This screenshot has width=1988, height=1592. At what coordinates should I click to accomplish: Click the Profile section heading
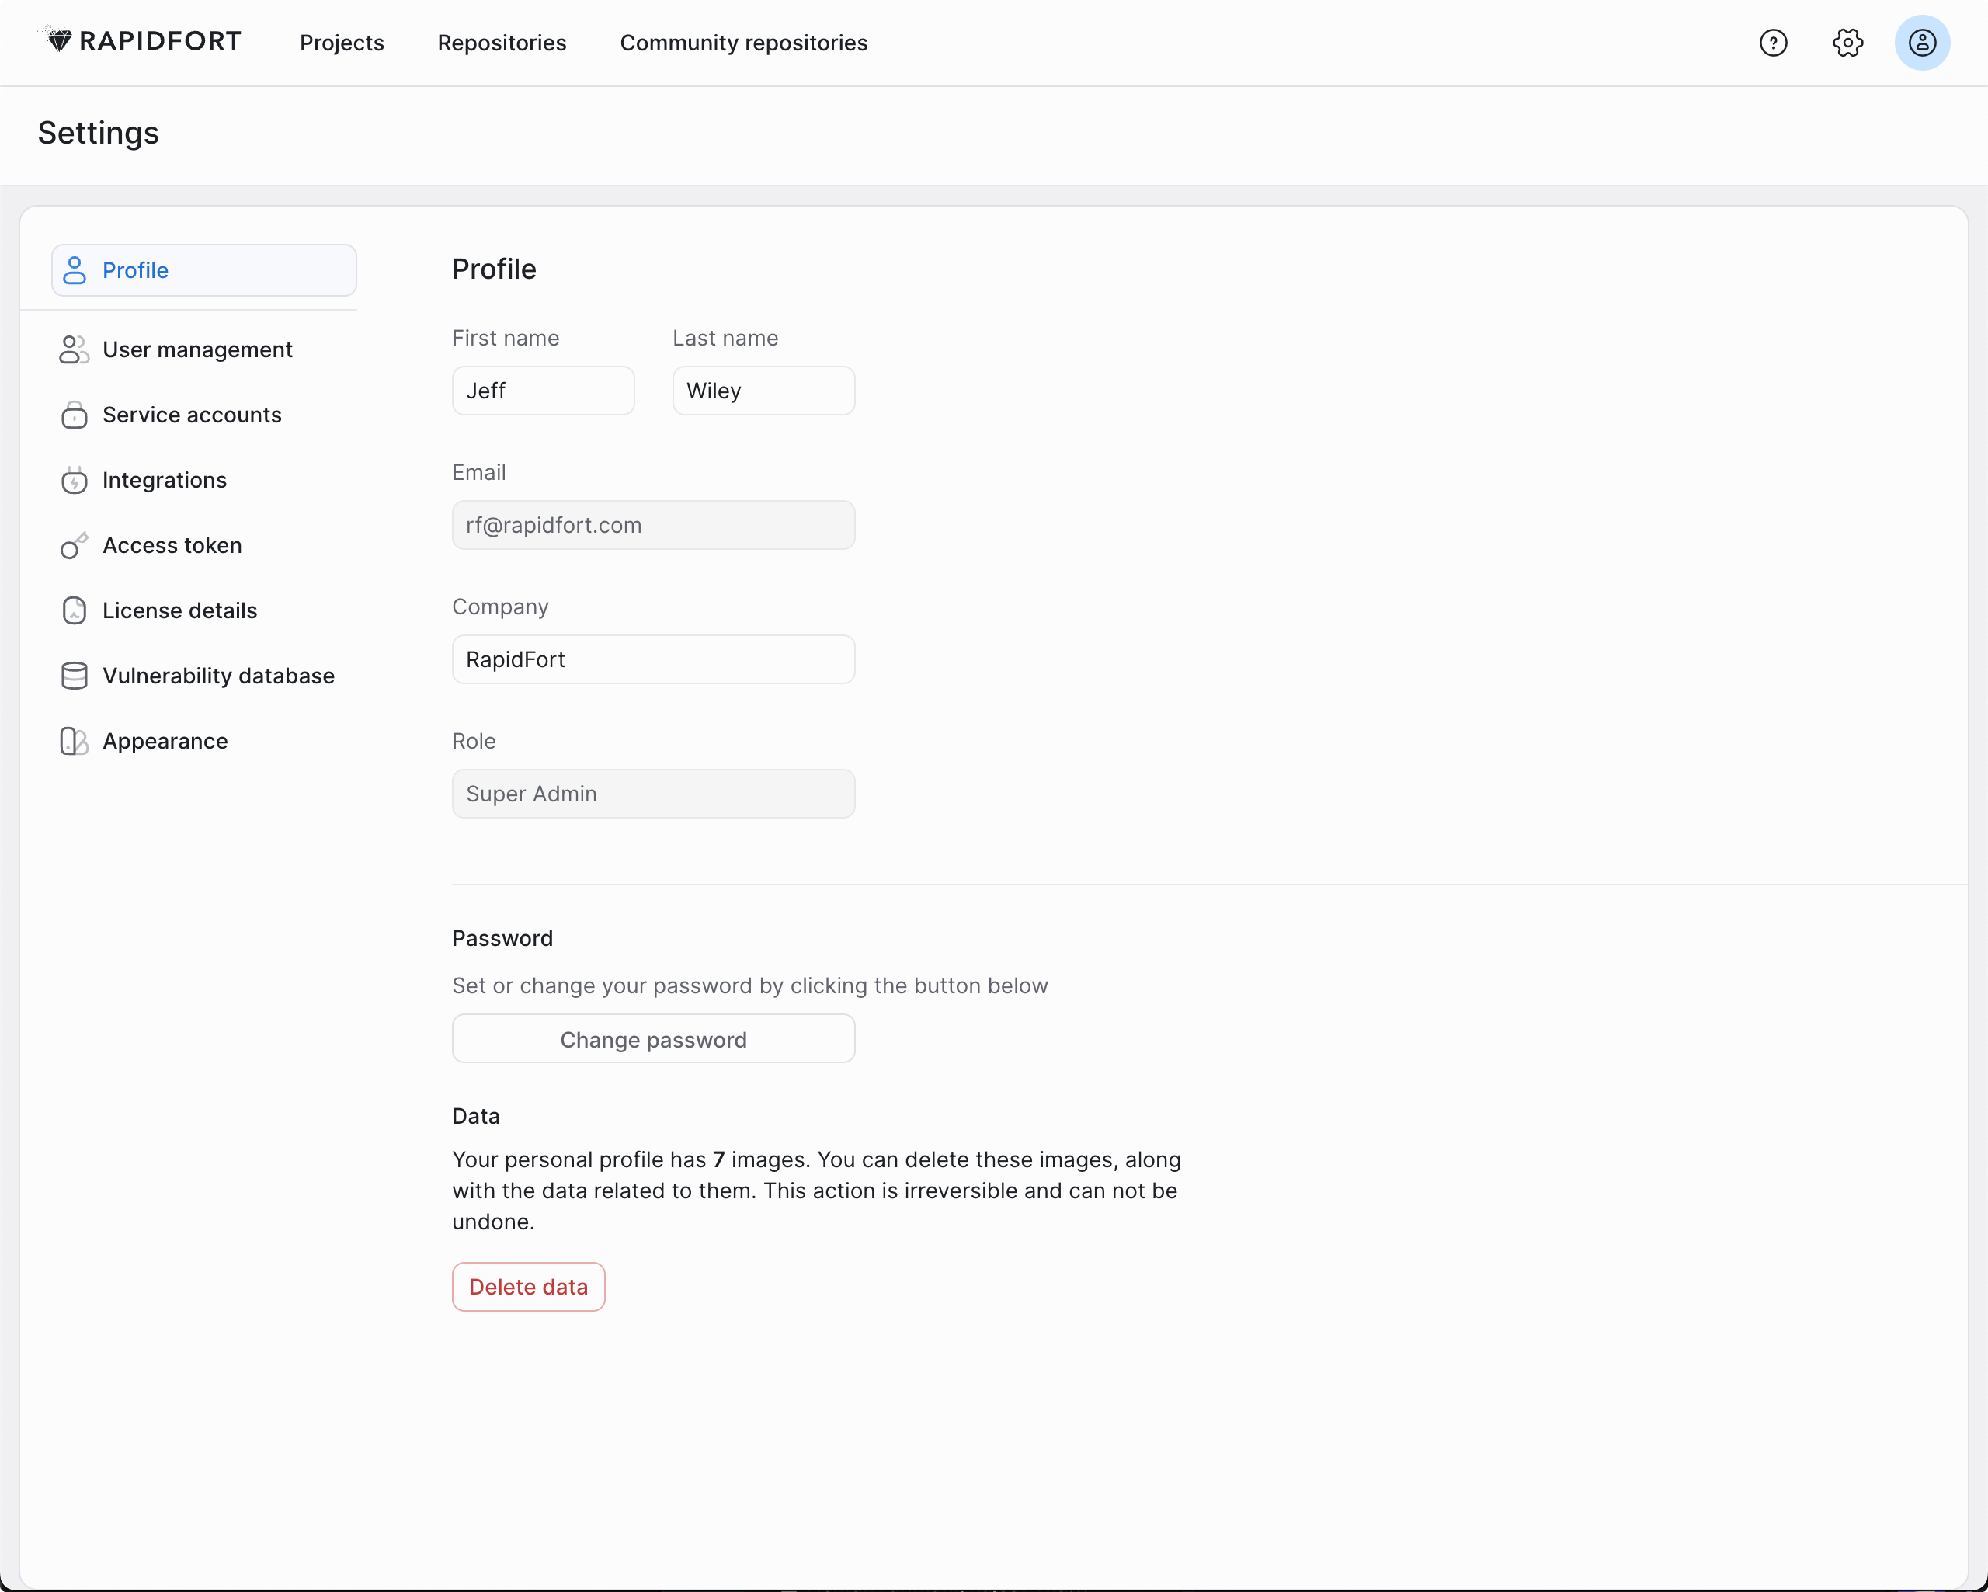coord(494,269)
